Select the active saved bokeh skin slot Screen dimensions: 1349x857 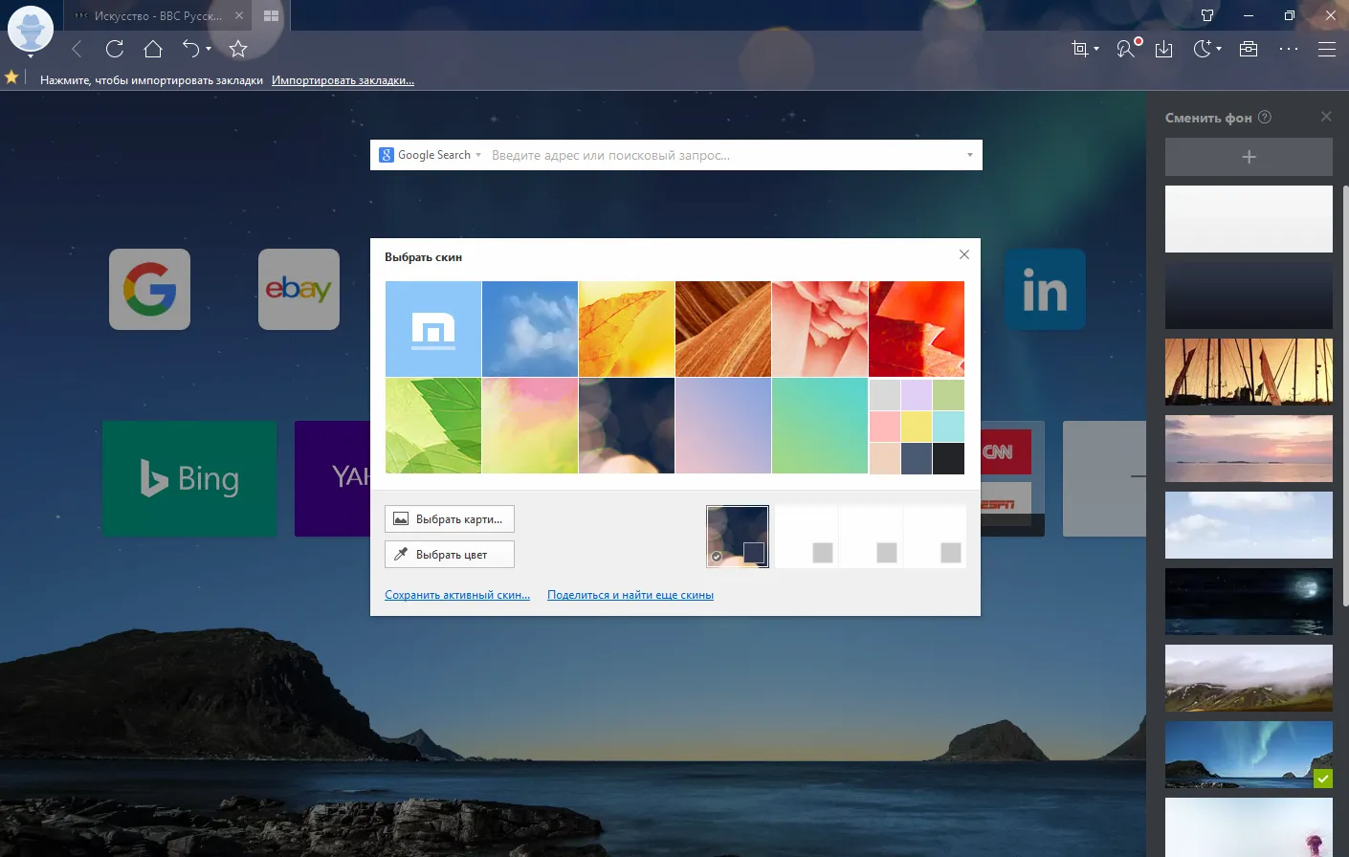coord(738,537)
